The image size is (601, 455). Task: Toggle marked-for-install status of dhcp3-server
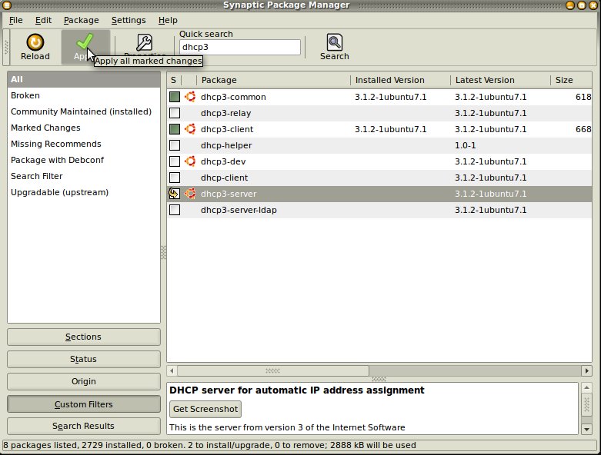pos(175,194)
